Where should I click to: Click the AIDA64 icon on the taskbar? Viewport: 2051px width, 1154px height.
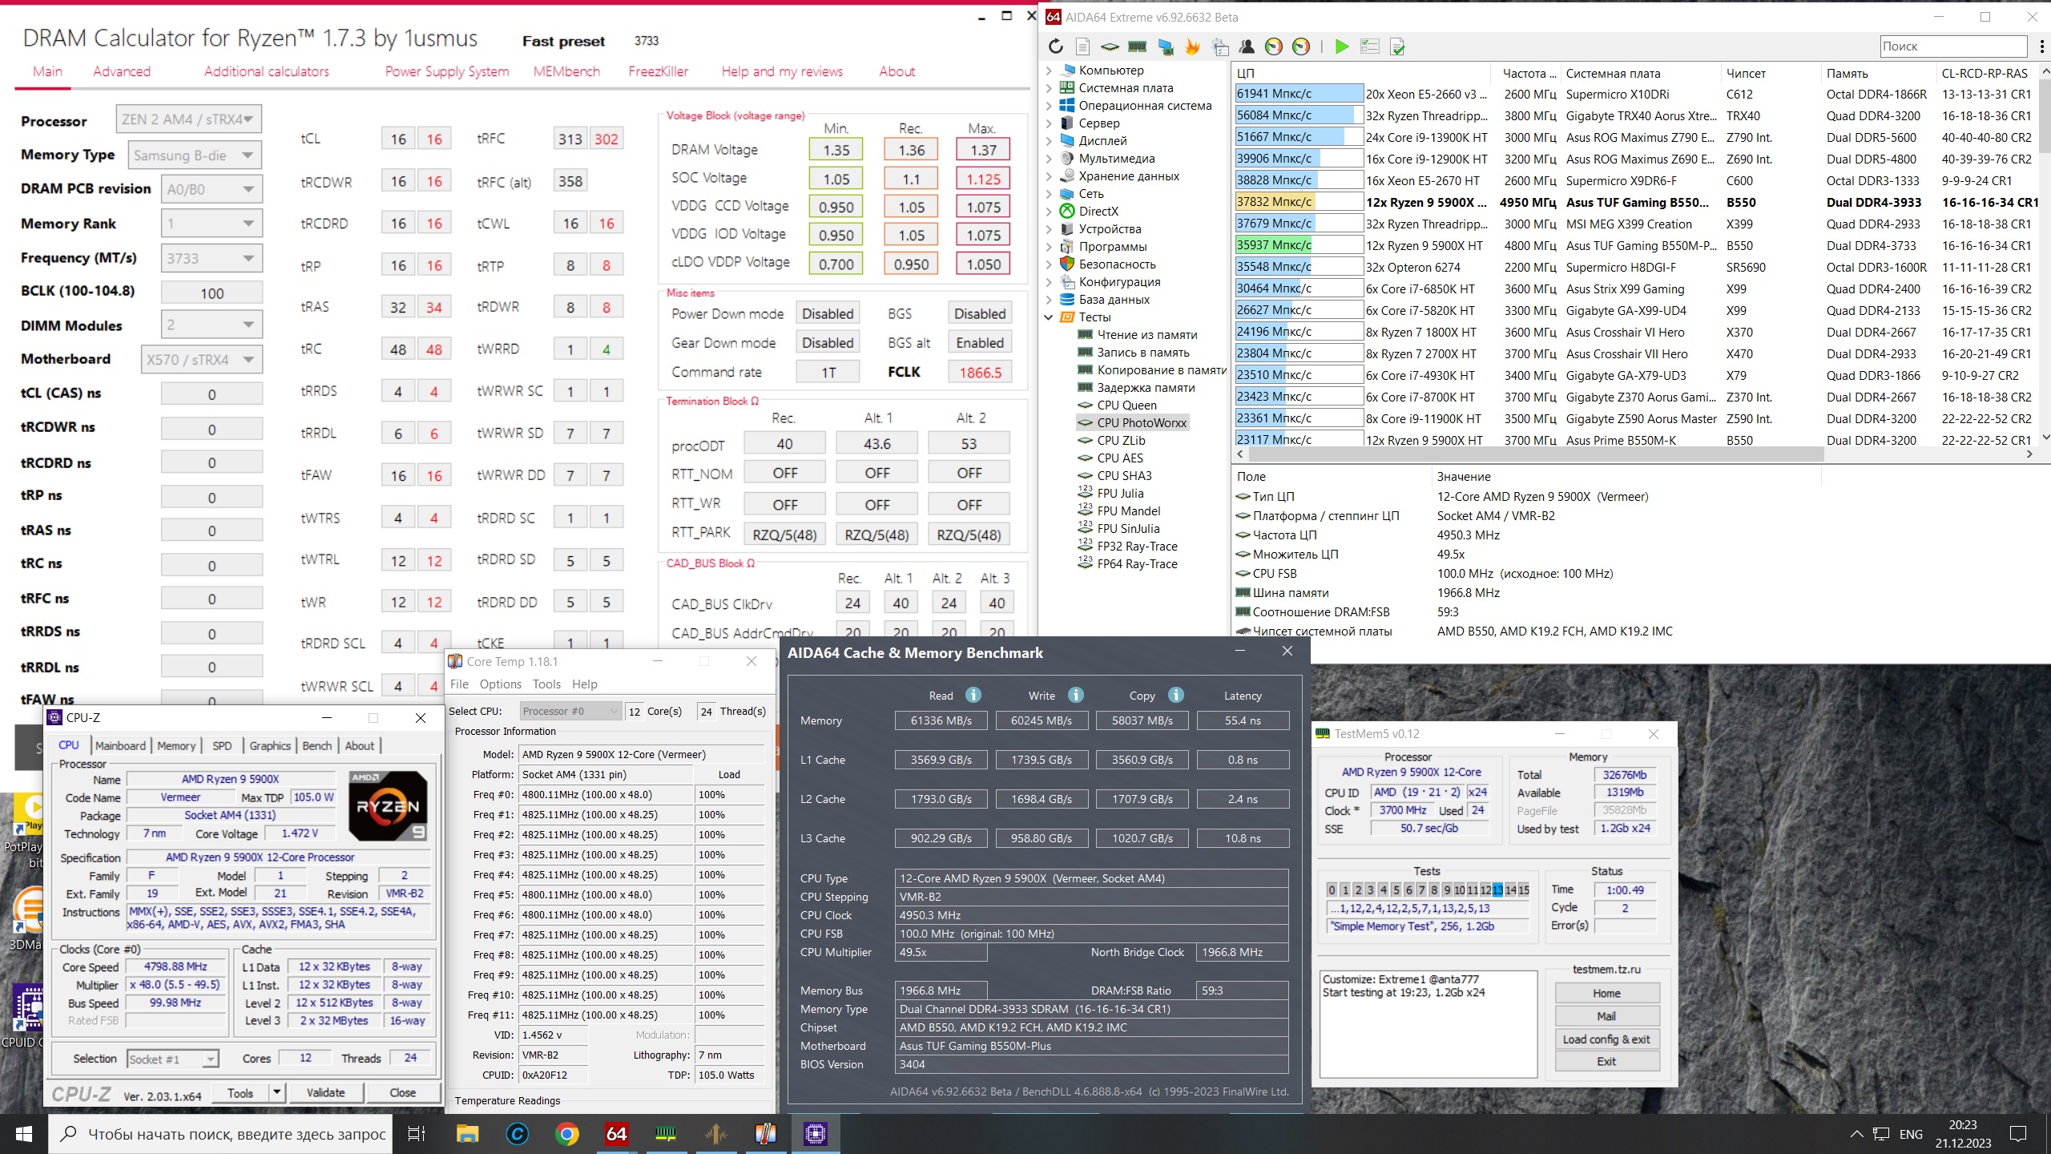616,1133
